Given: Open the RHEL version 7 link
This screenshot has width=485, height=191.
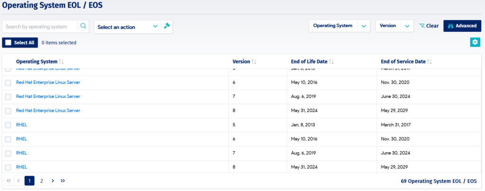Looking at the screenshot, I should click(x=21, y=153).
